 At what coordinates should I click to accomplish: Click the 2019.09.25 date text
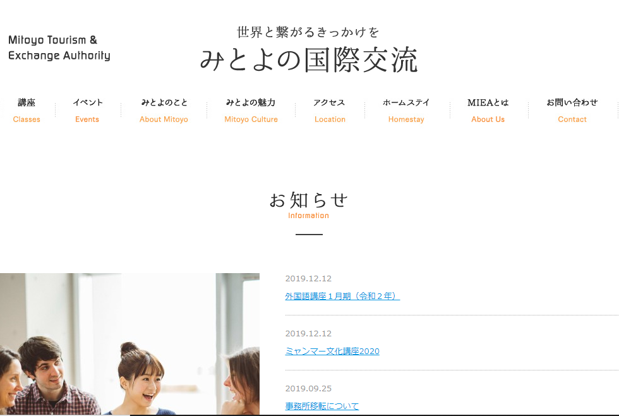point(308,388)
